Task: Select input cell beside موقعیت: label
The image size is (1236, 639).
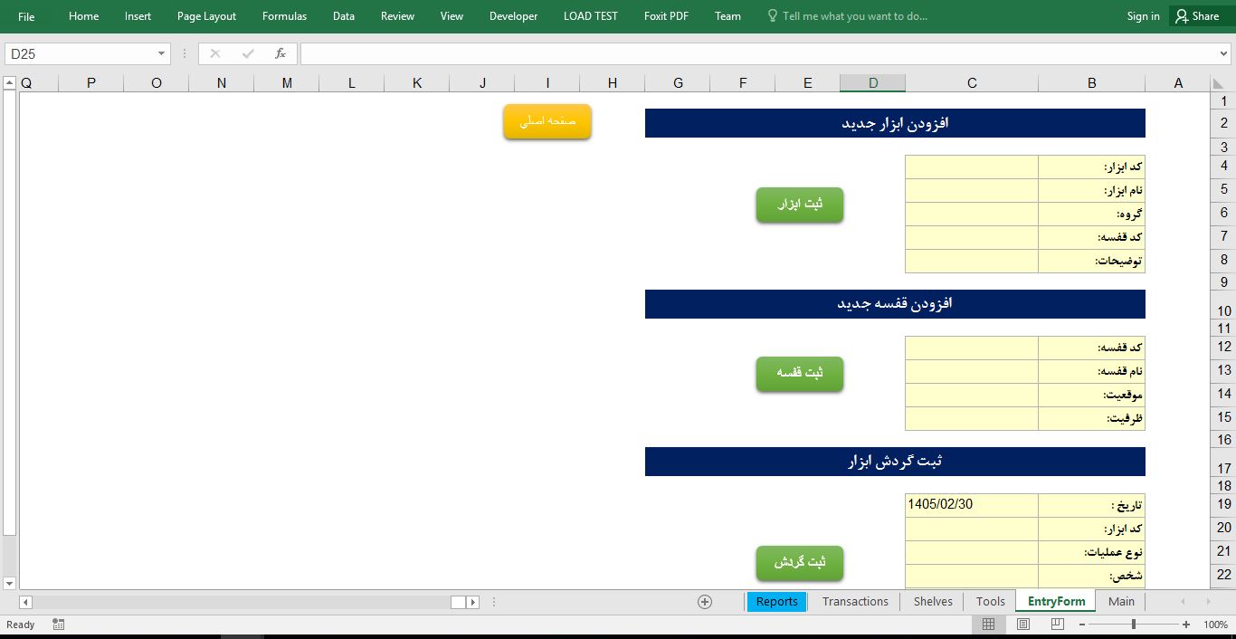Action: (972, 395)
